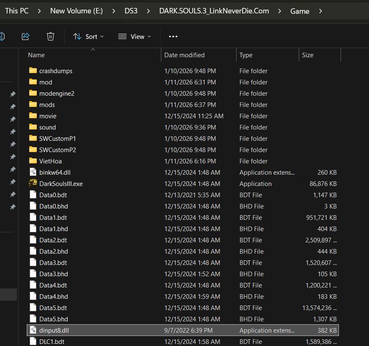Viewport: 369px width, 346px height.
Task: Navigate to New Volume (E:) breadcrumb
Action: 76,11
